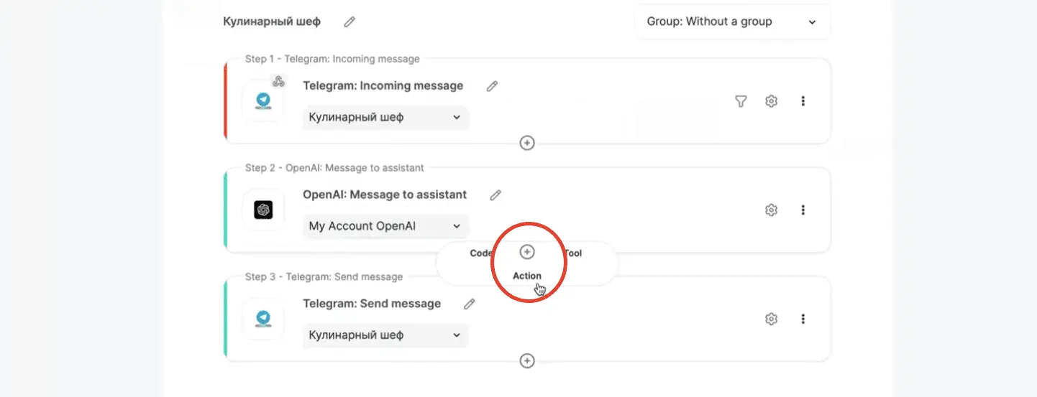Click the webhook badge icon on Step 1
This screenshot has width=1037, height=397.
[278, 80]
